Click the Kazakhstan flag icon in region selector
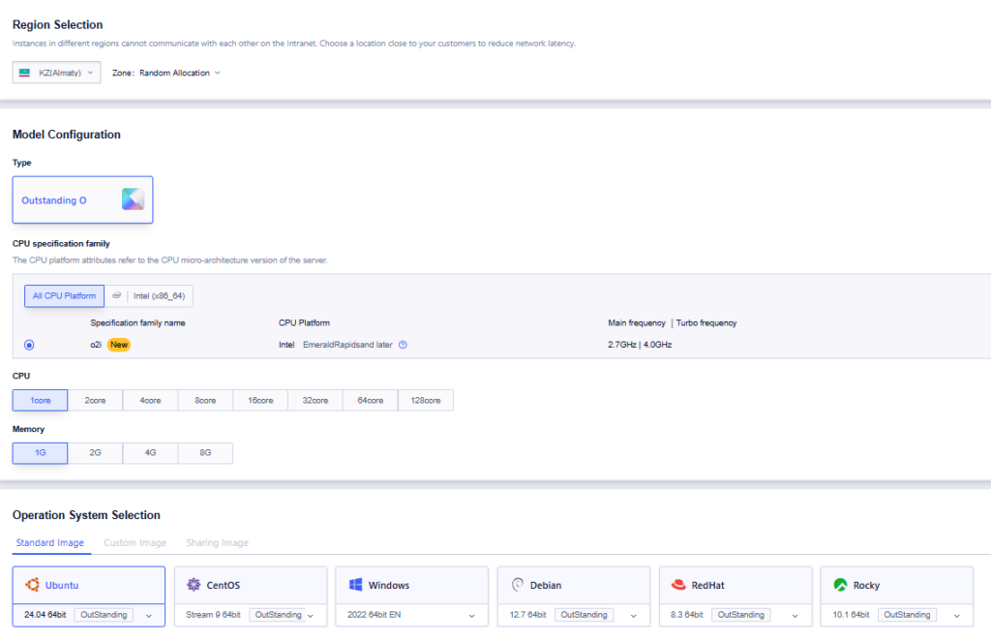991x641 pixels. click(x=24, y=73)
